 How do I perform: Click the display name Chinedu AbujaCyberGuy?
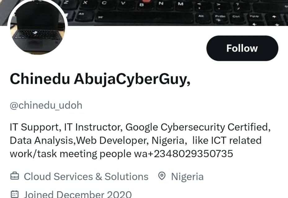click(99, 79)
